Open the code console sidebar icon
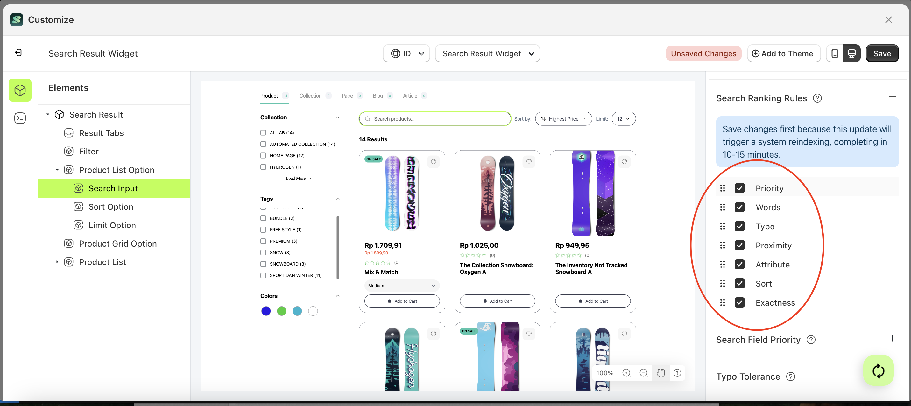This screenshot has width=911, height=406. pos(20,118)
